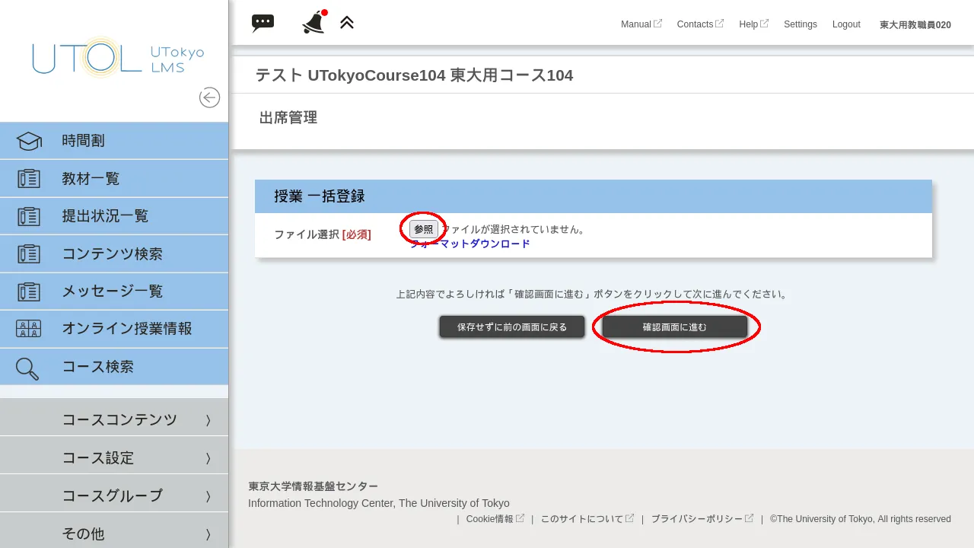This screenshot has height=548, width=974.
Task: Click the UTOL logo
Action: [x=114, y=57]
